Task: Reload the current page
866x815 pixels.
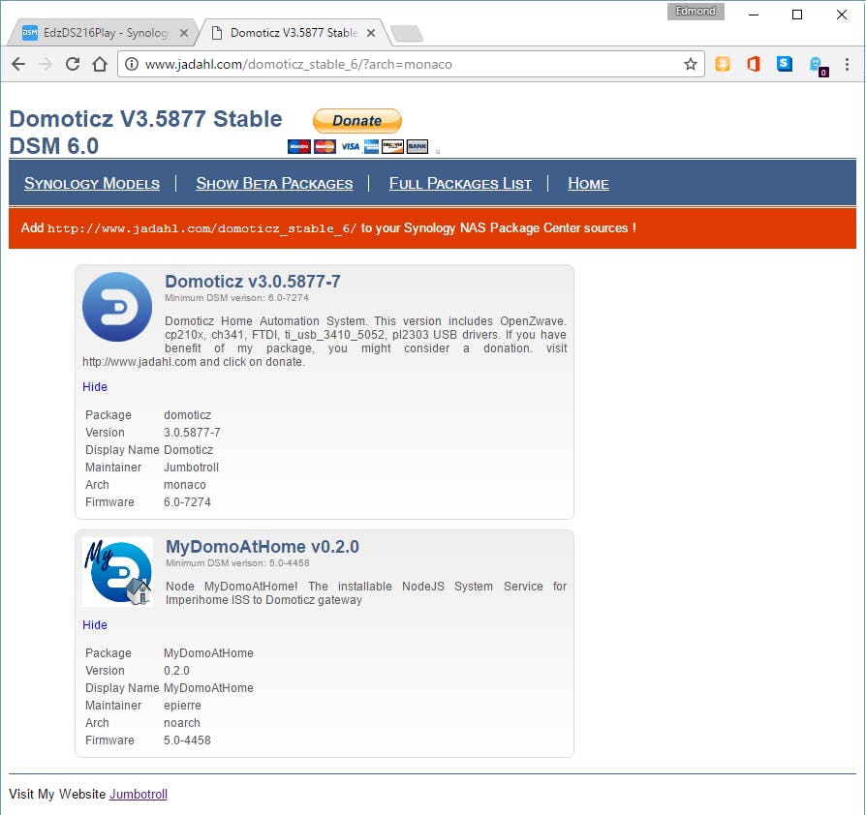Action: pyautogui.click(x=73, y=64)
